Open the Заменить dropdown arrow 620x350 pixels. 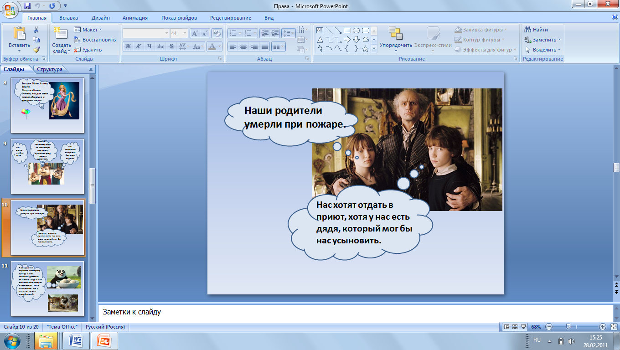(559, 40)
